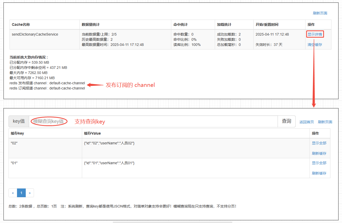Click the 成功加载数：2 text
The width and height of the screenshot is (342, 223).
click(229, 34)
